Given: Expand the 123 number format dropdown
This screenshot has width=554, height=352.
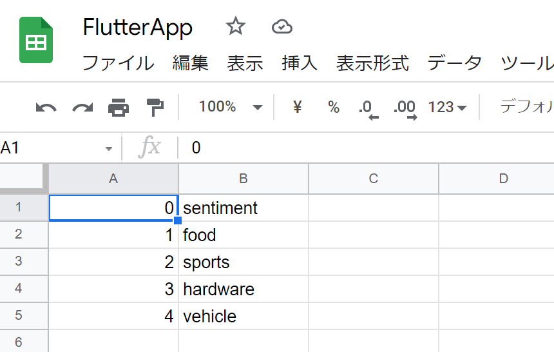Looking at the screenshot, I should coord(447,107).
